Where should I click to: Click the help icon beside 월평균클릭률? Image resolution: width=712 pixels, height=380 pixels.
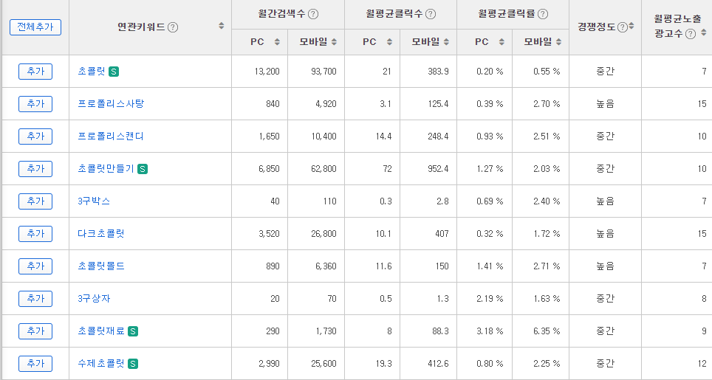click(543, 14)
